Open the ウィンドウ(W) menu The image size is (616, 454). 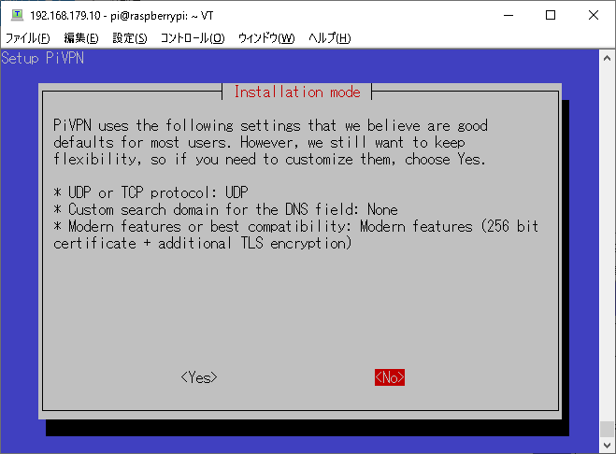(266, 38)
